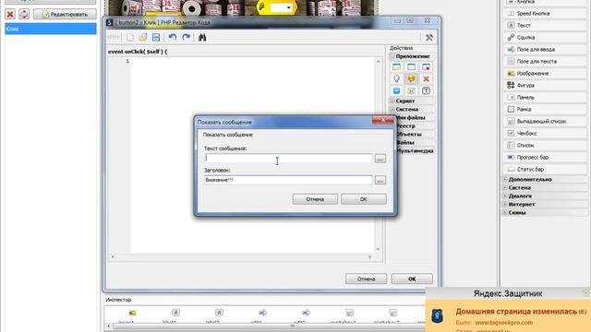
Task: Click the first window action icon under Приложение
Action: [396, 67]
